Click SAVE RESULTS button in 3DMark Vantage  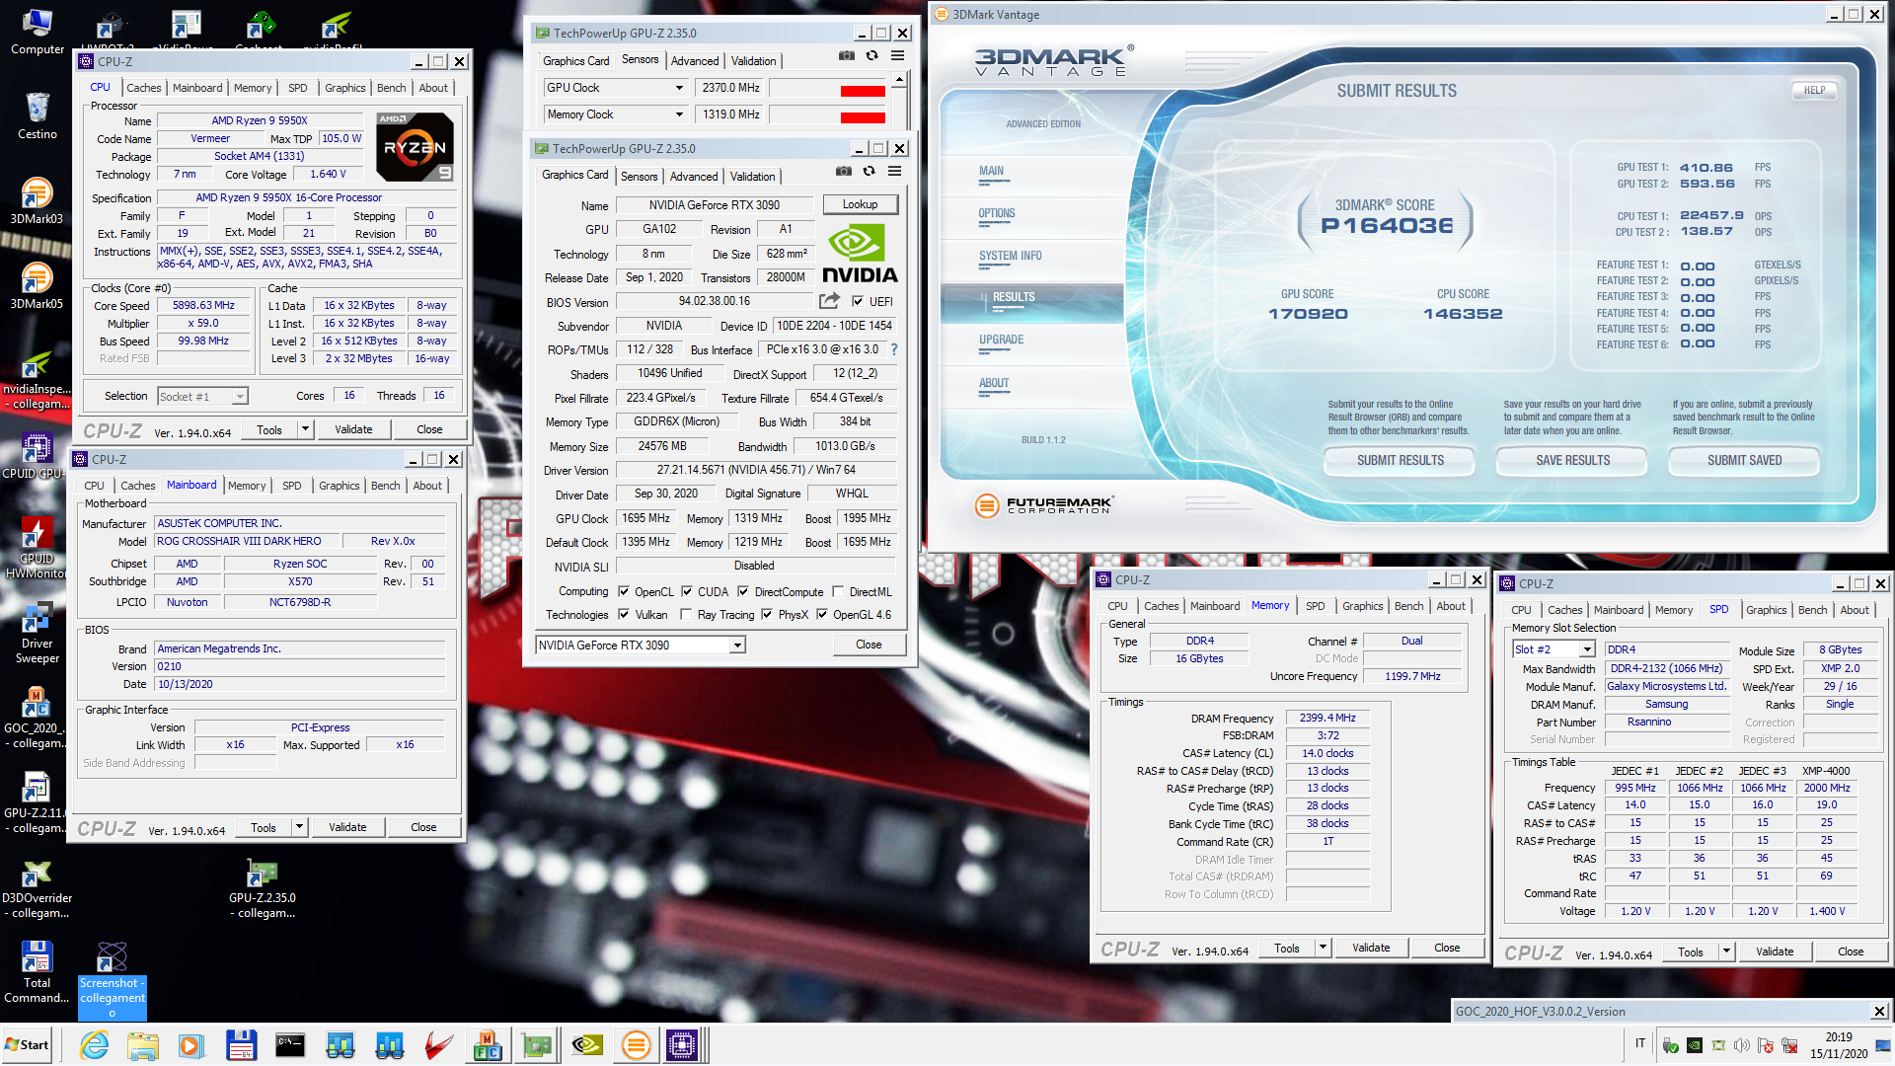pos(1572,460)
